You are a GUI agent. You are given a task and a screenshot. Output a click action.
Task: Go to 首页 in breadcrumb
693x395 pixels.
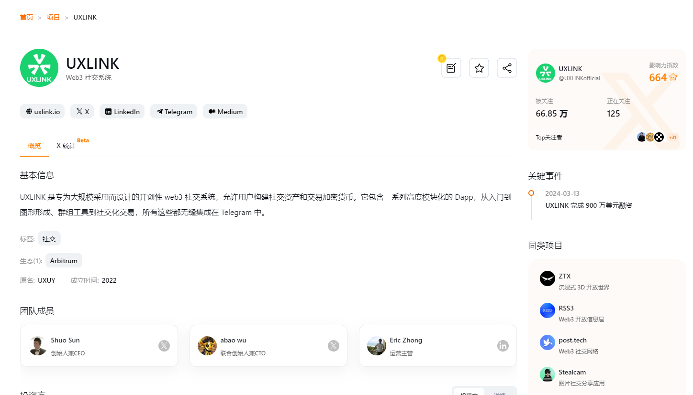point(26,17)
